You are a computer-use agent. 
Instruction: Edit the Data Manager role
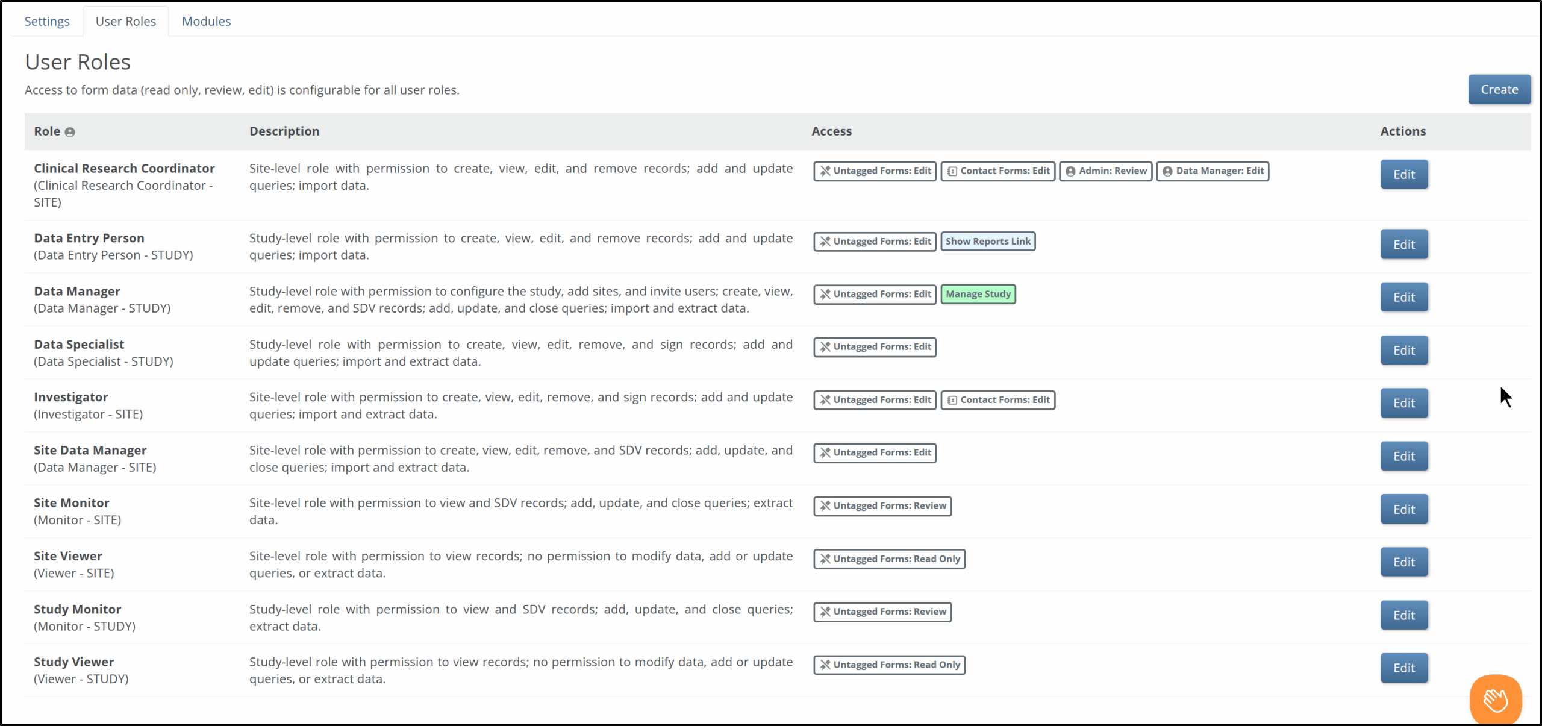pos(1403,298)
